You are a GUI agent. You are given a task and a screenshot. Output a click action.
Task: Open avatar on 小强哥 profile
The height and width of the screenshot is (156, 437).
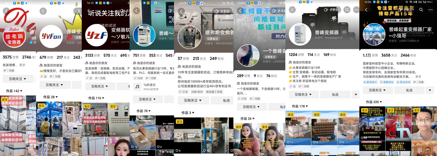pyautogui.click(x=374, y=34)
